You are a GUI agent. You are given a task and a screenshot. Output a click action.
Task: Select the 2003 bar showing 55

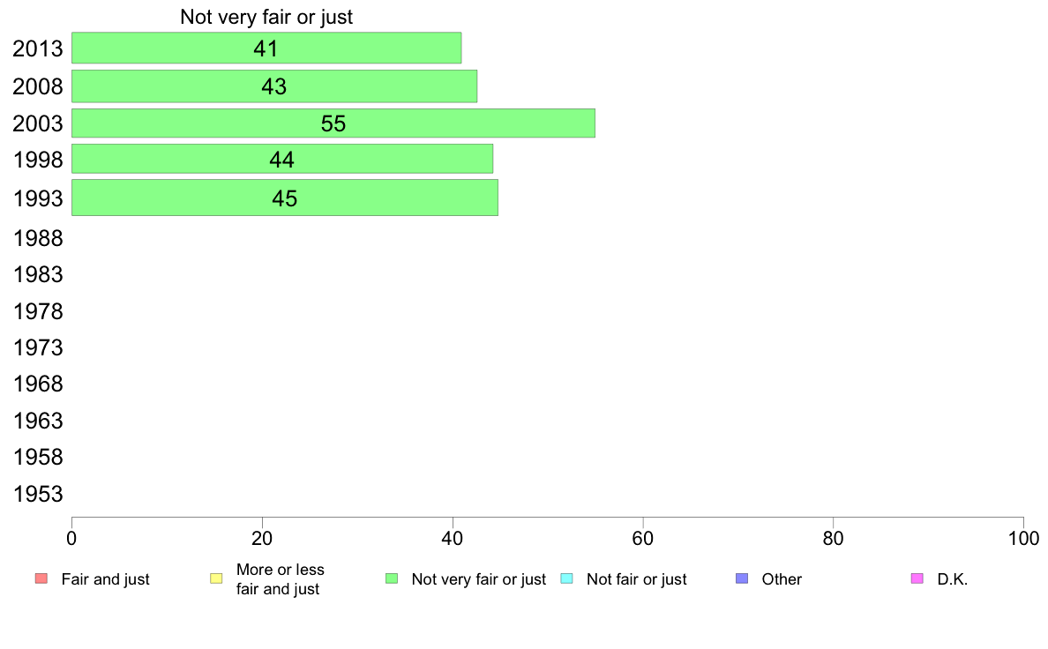(333, 123)
